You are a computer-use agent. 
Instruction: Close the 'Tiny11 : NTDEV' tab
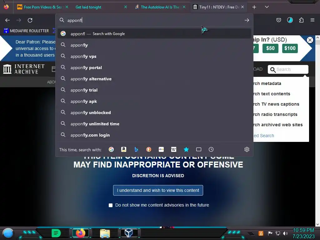pyautogui.click(x=242, y=7)
